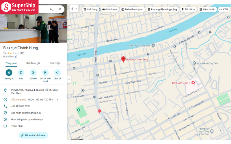Click the shield icon for business verification

click(x=5, y=113)
